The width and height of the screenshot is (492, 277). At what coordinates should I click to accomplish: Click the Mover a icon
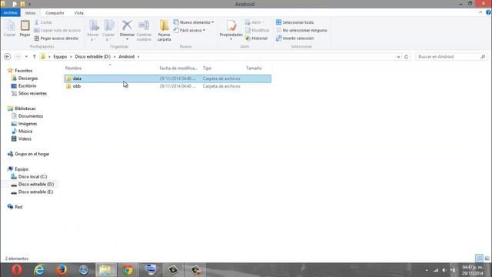coord(93,30)
